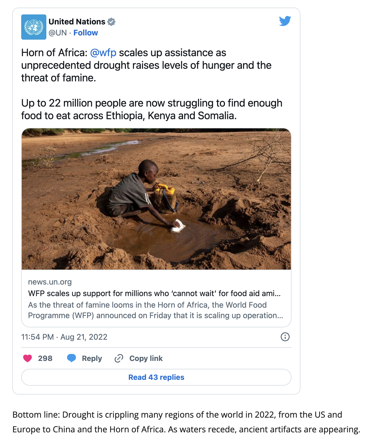Click the blue reply speech bubble icon
Image resolution: width=386 pixels, height=441 pixels.
(x=71, y=358)
